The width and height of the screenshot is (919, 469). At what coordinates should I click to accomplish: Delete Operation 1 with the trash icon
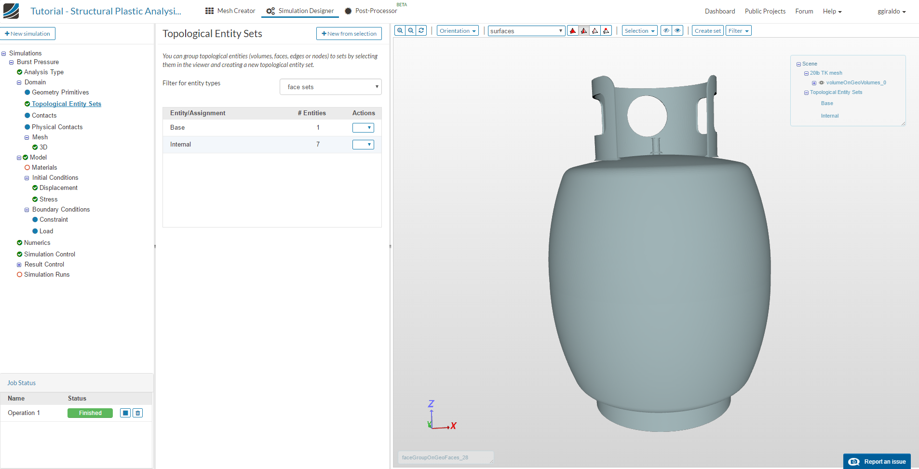138,413
